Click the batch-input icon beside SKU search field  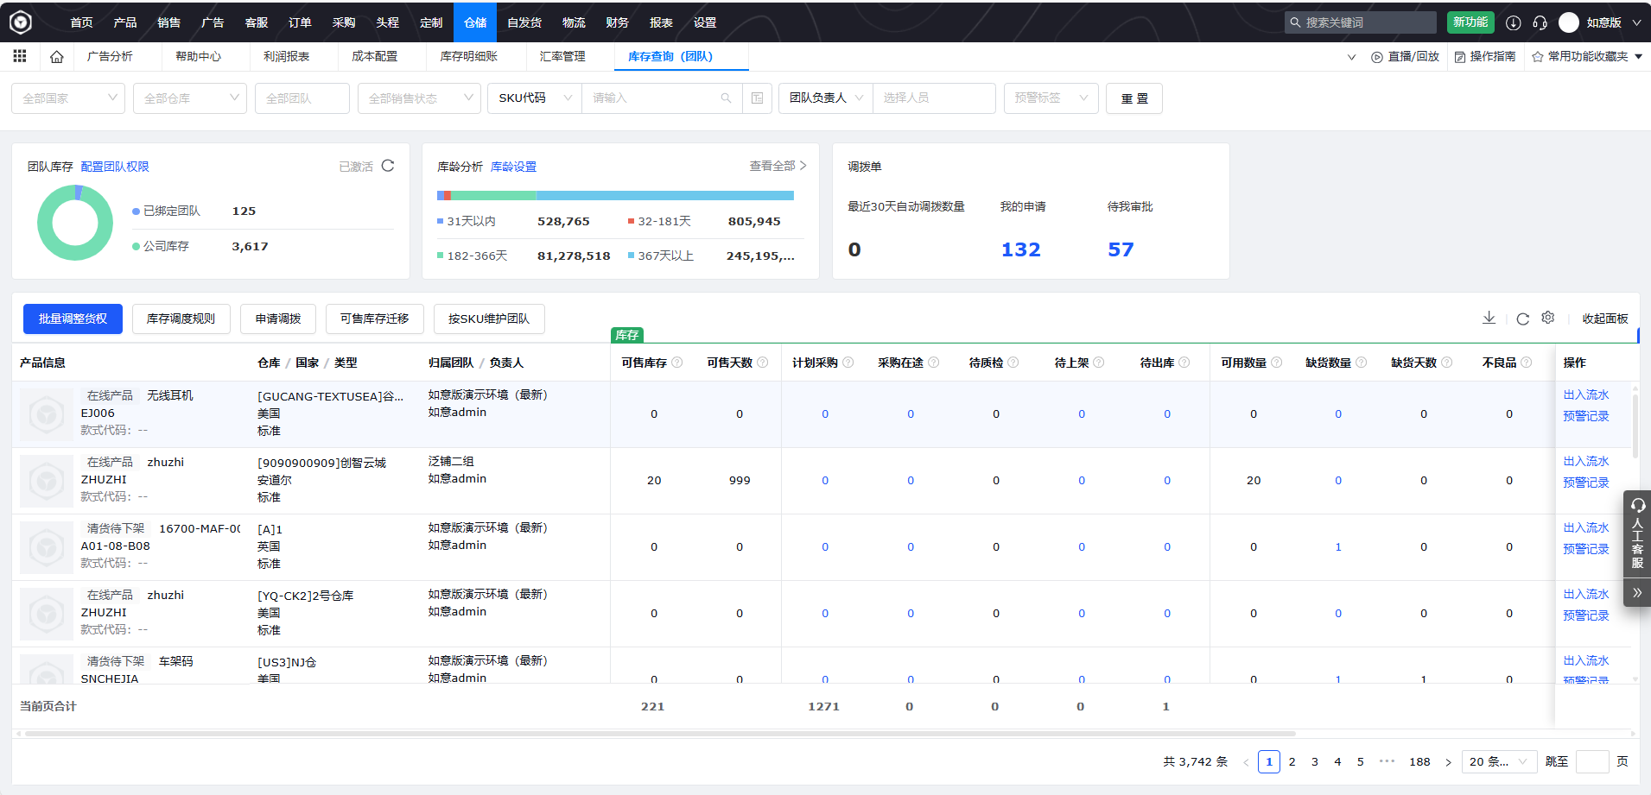(x=758, y=98)
